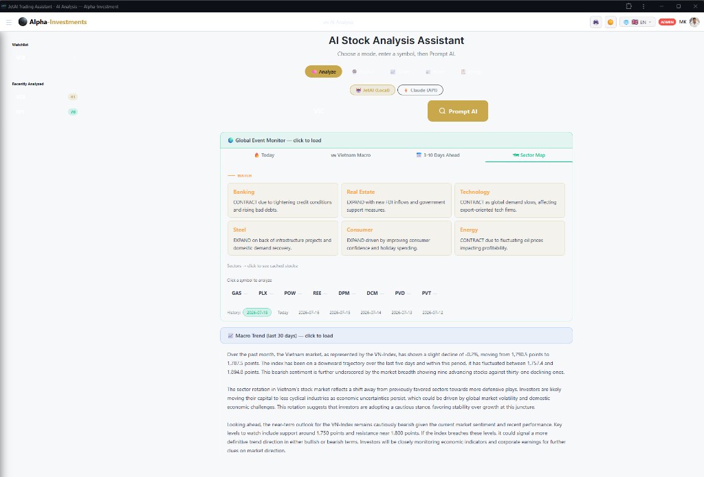Switch to the Today tab

point(264,155)
